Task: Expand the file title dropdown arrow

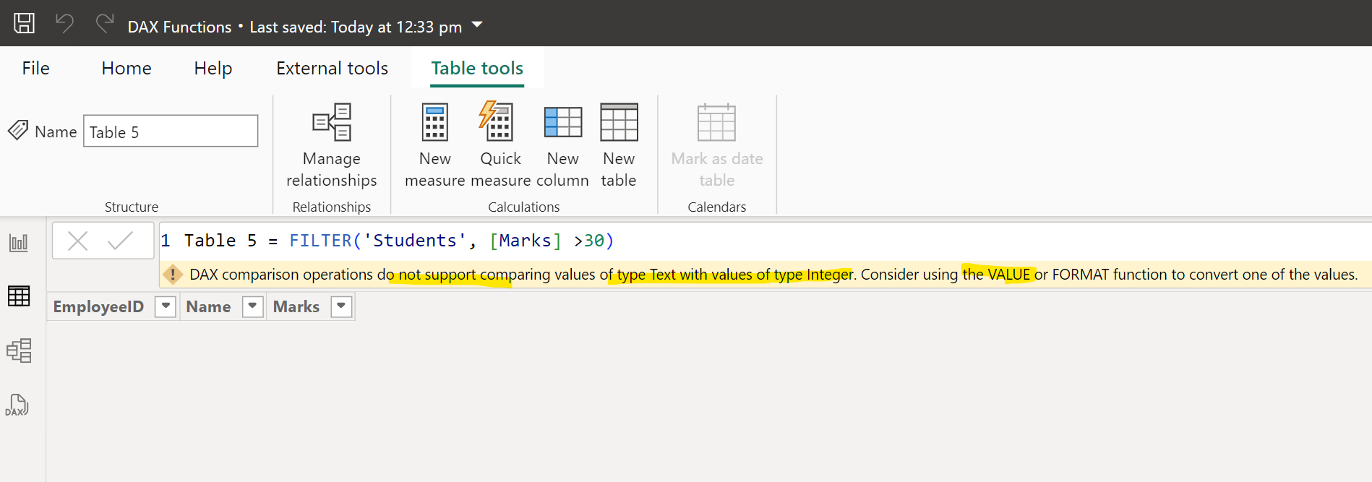Action: point(477,25)
